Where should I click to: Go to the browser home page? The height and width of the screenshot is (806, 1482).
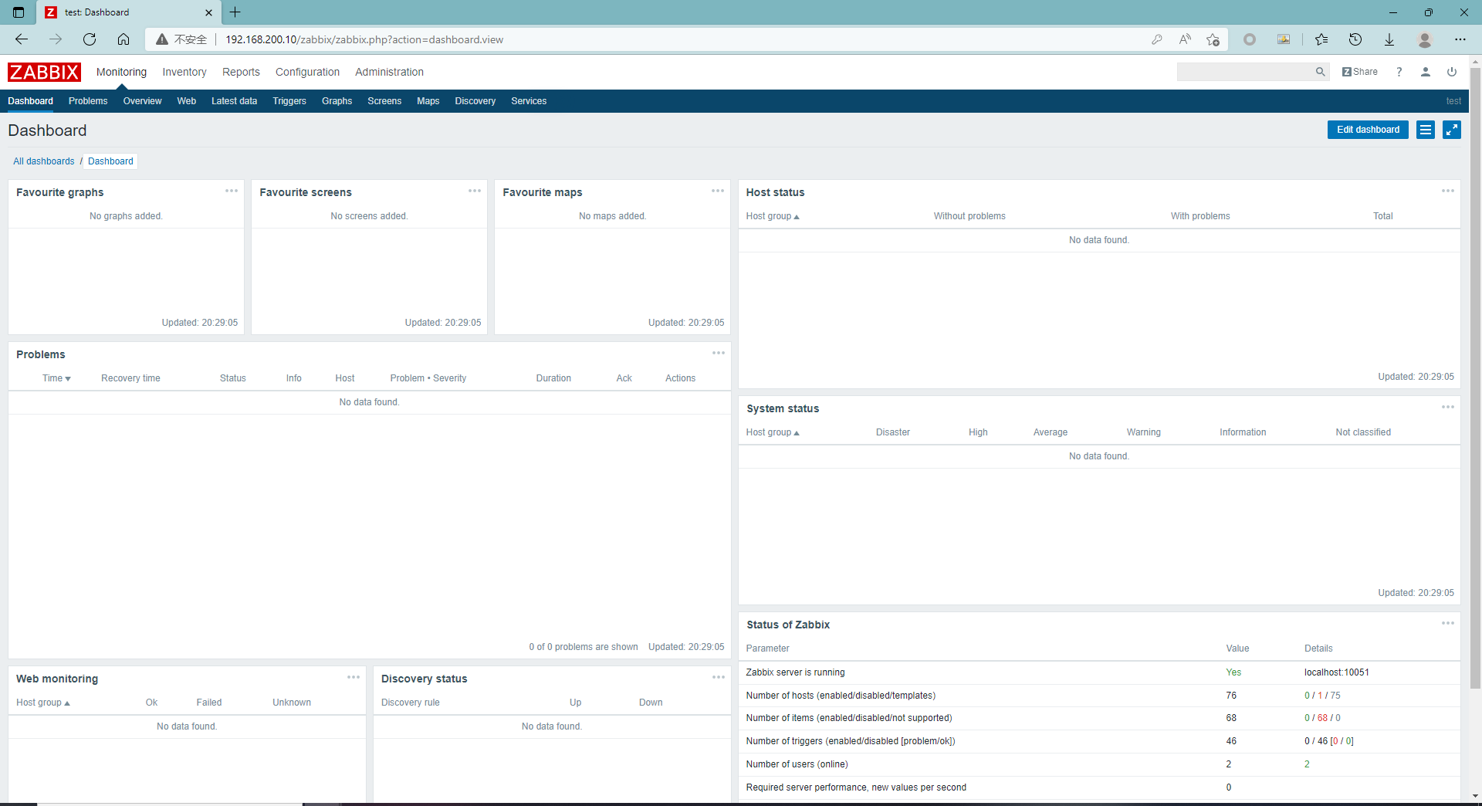coord(123,39)
